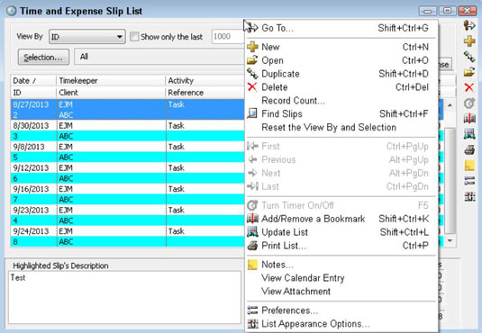Screen dimensions: 482x333
Task: Choose View Attachment menu item
Action: 341,292
